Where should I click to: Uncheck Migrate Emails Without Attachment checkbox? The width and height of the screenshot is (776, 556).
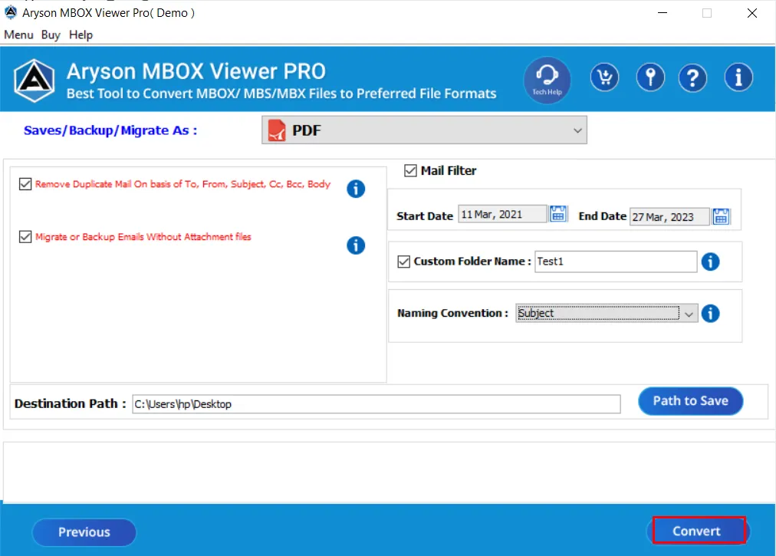click(25, 237)
